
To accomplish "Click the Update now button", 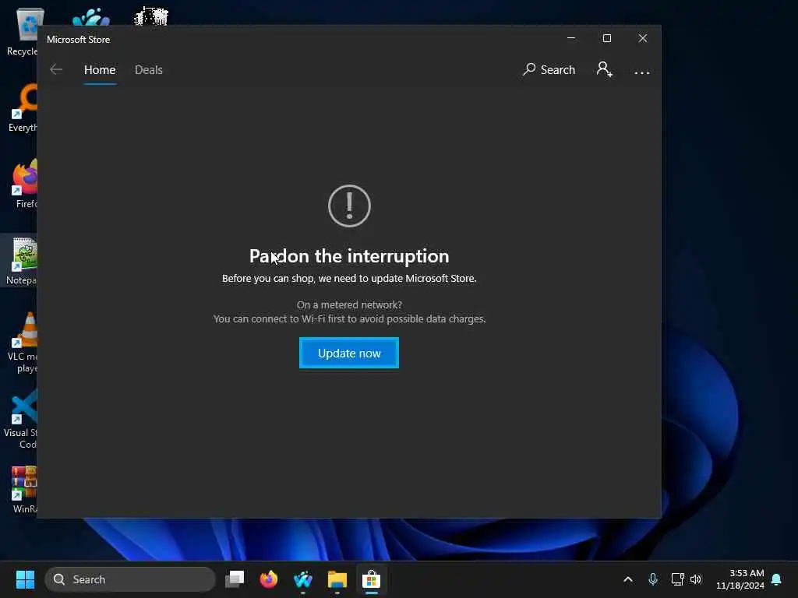I will coord(349,353).
